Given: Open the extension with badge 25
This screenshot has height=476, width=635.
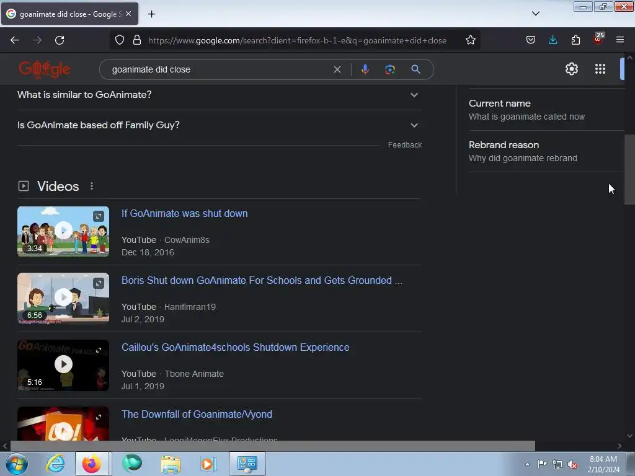Looking at the screenshot, I should (598, 39).
